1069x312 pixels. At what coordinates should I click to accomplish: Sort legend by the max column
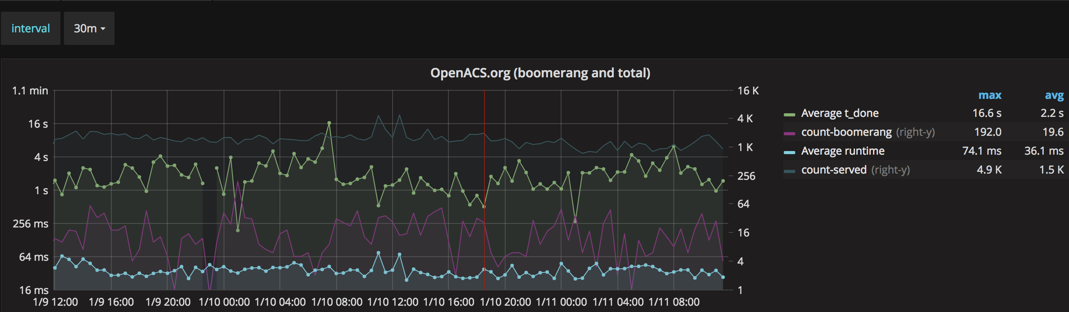(x=990, y=95)
